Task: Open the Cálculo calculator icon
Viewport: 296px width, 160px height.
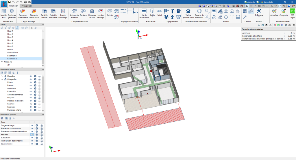Action: coord(245,11)
